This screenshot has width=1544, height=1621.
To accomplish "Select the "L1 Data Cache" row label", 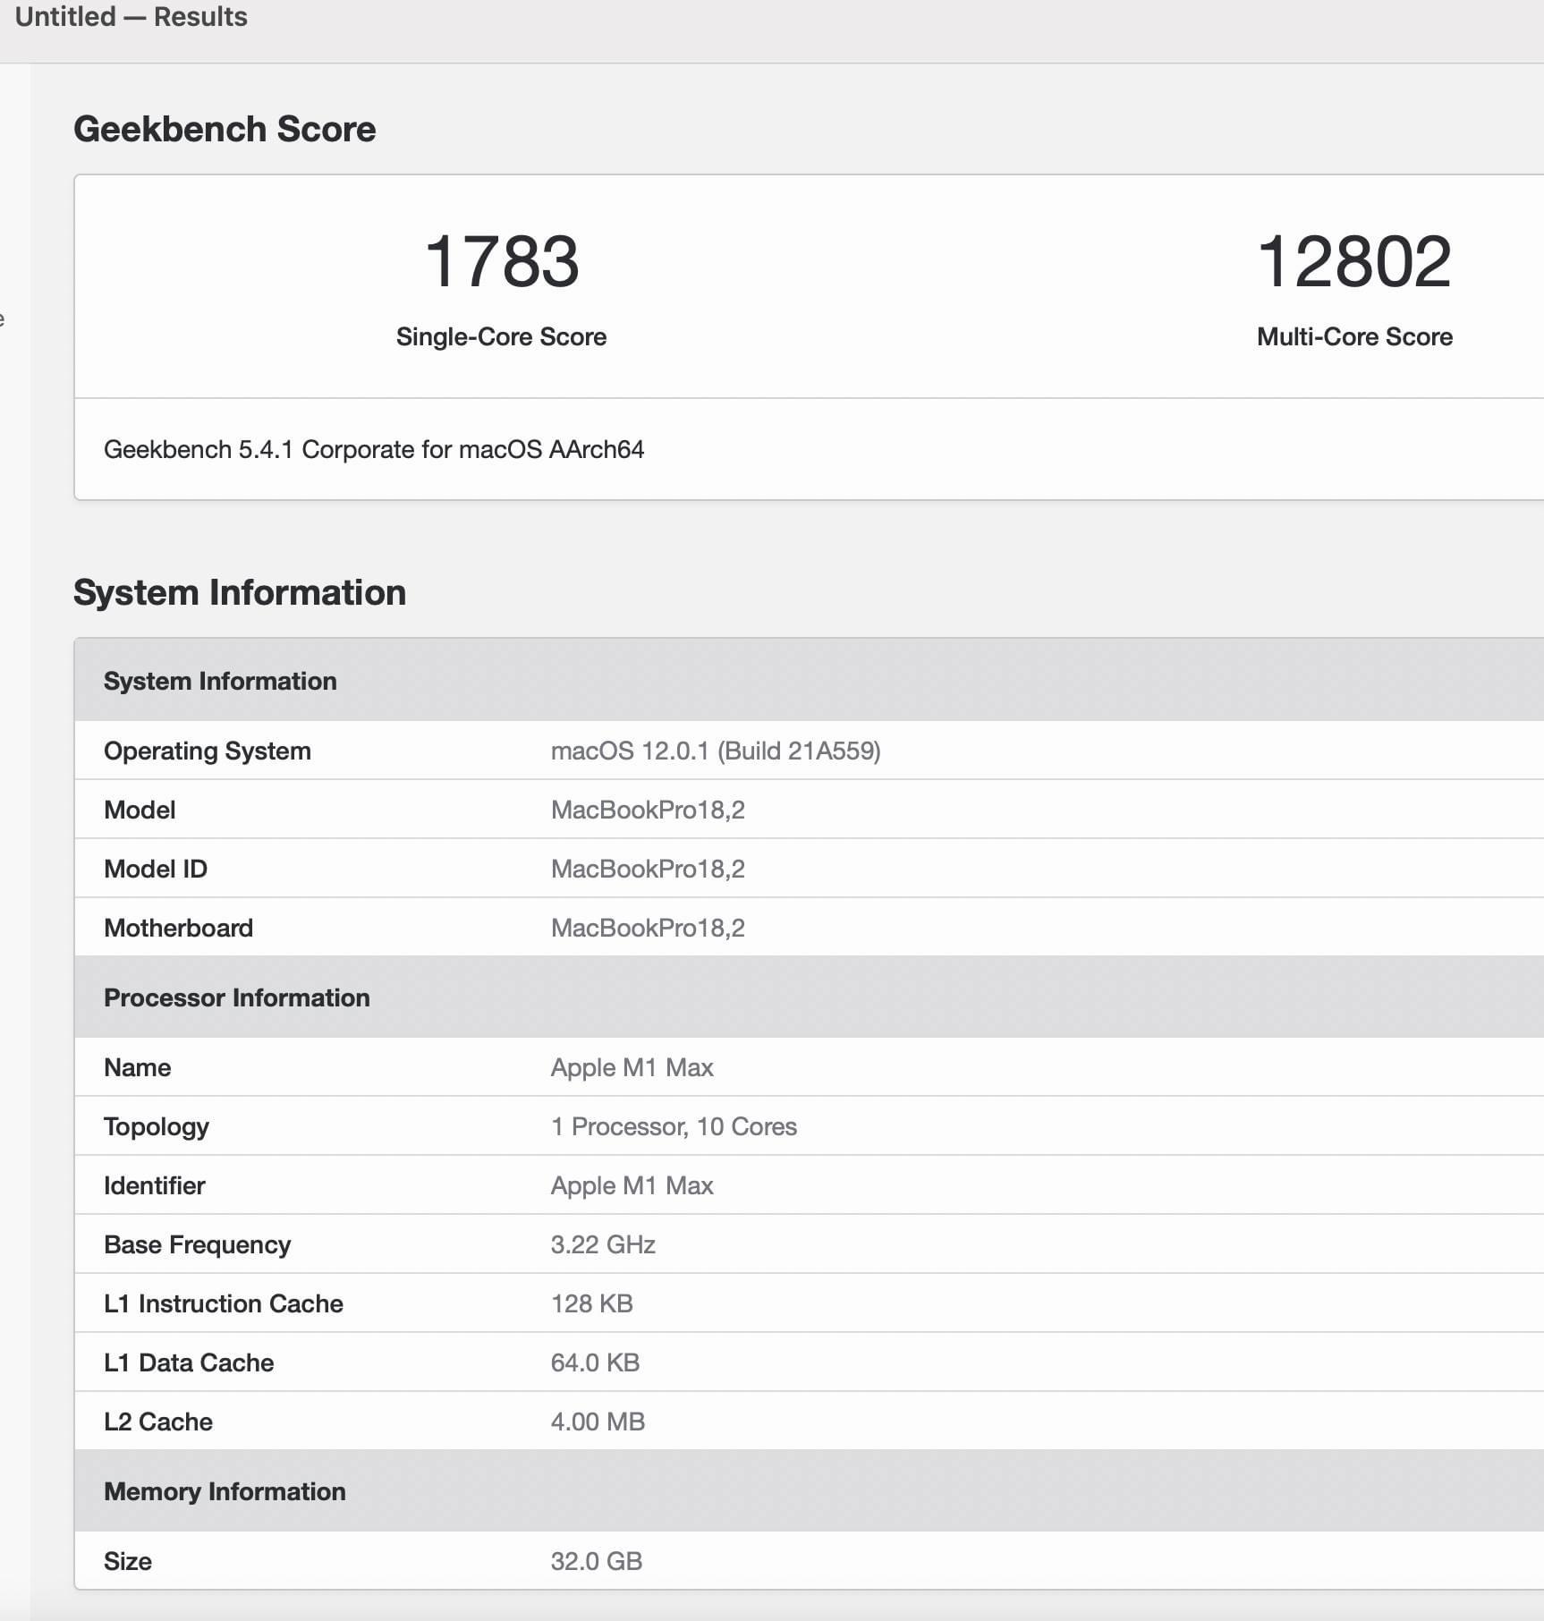I will coord(189,1362).
